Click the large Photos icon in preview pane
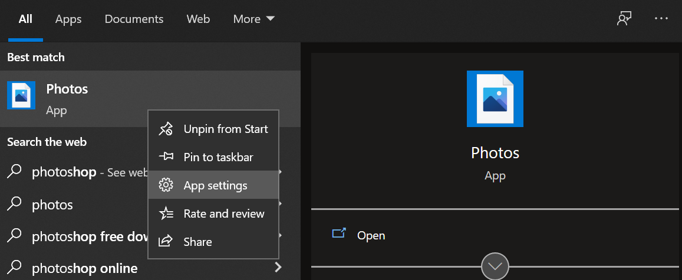 (x=495, y=99)
